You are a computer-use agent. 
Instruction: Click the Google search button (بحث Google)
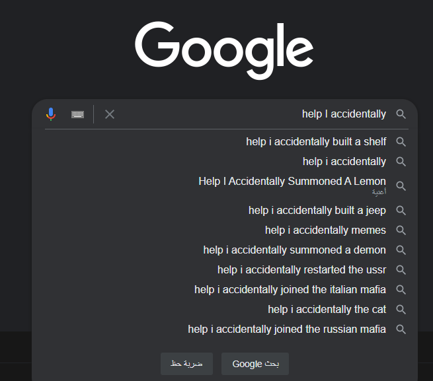point(255,364)
